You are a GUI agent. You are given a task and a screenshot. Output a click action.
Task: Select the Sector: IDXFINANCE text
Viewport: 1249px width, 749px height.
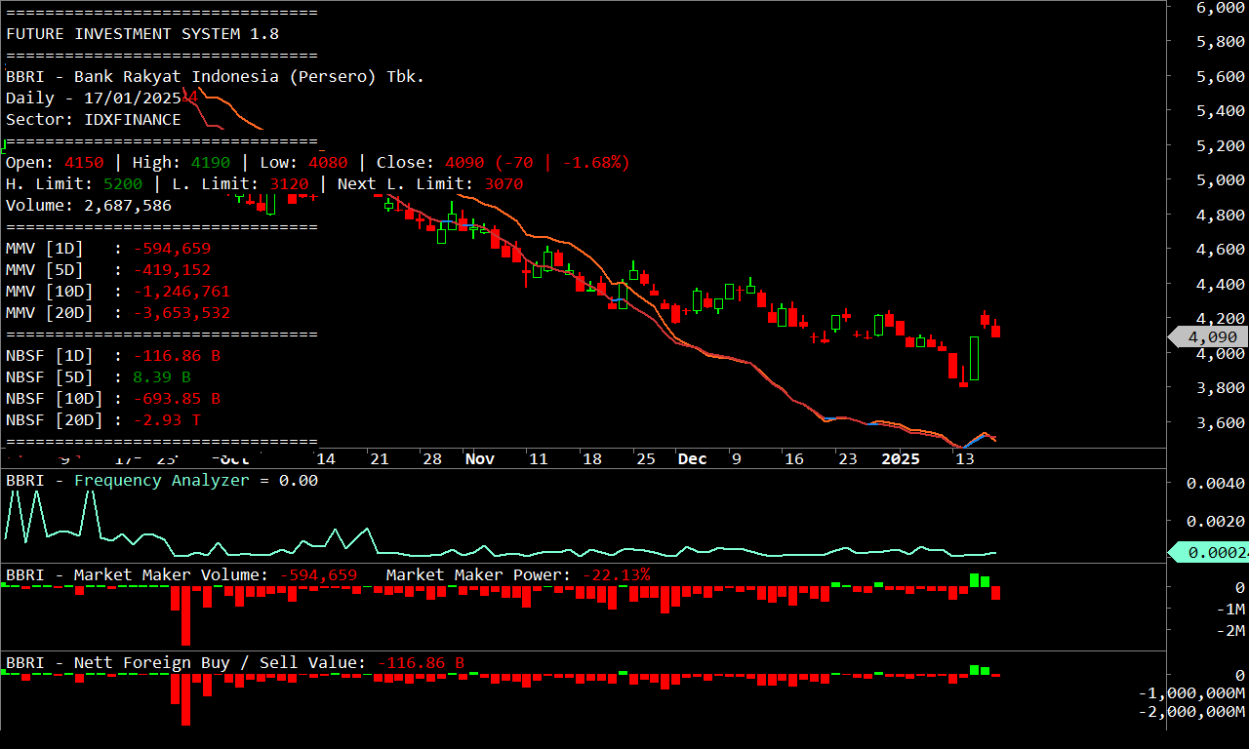tap(94, 119)
